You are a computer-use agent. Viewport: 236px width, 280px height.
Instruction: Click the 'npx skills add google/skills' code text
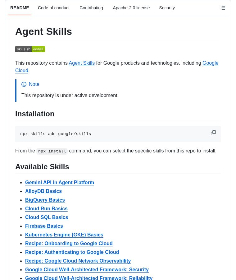(56, 134)
